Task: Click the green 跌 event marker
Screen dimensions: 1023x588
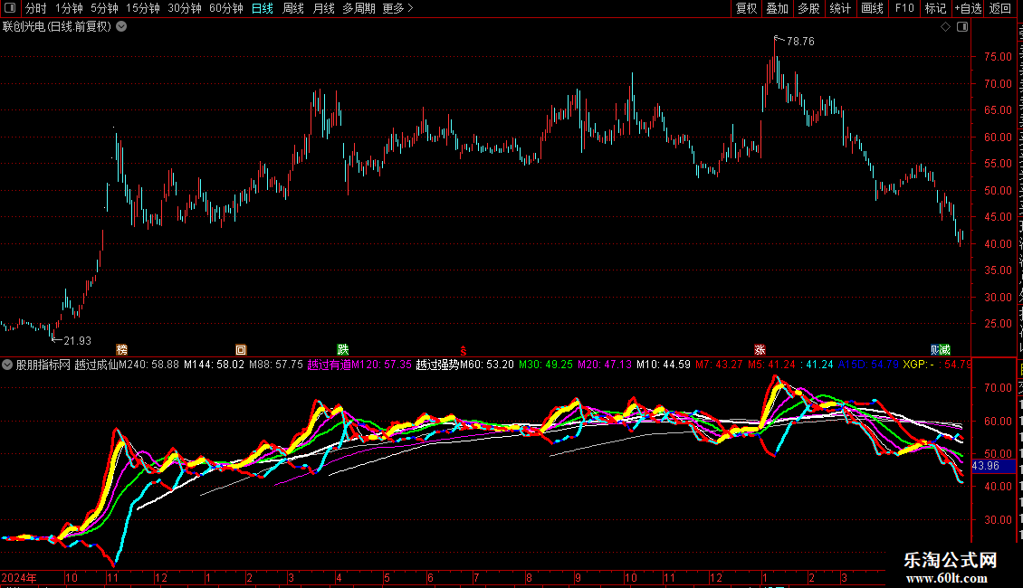Action: (x=342, y=349)
